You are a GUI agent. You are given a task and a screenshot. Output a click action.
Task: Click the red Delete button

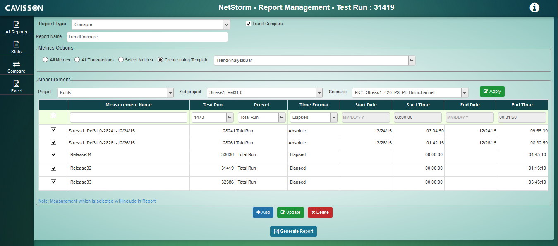320,212
